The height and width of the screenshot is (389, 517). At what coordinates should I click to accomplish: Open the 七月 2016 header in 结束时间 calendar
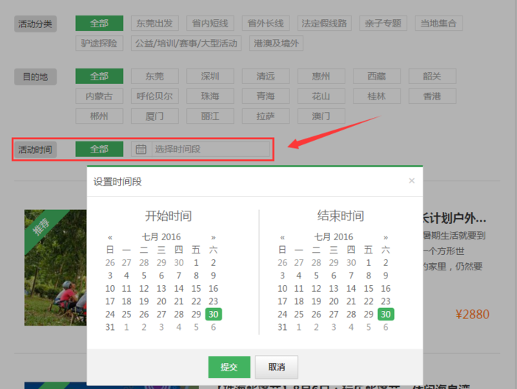(333, 237)
